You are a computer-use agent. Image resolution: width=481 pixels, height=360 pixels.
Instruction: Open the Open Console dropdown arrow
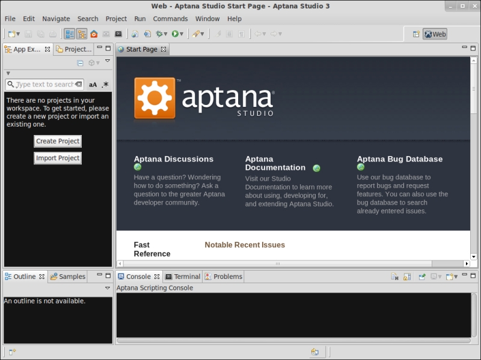pos(456,277)
